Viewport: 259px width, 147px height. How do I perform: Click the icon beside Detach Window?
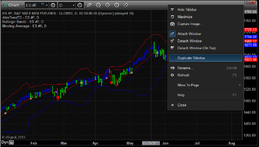[x=172, y=41]
